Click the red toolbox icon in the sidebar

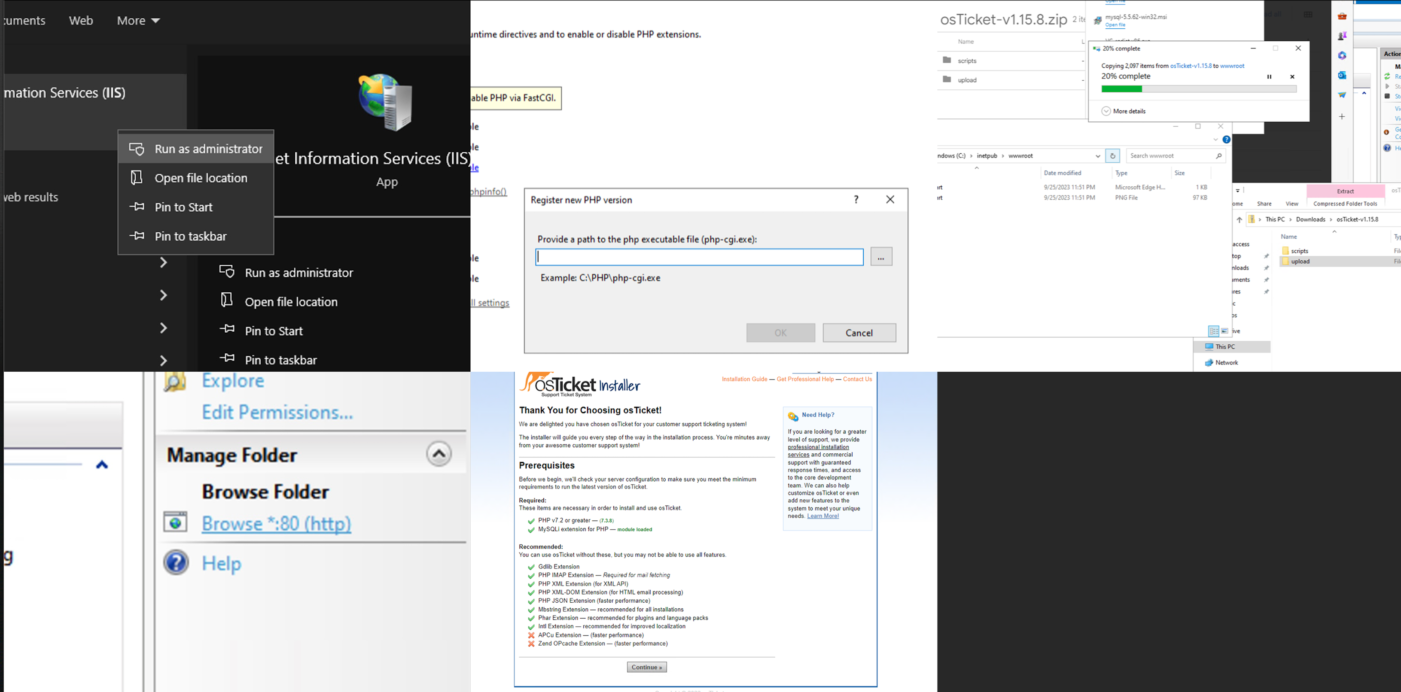[1342, 16]
